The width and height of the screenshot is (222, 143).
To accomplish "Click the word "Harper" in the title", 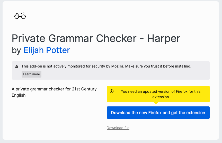I will tap(164, 38).
